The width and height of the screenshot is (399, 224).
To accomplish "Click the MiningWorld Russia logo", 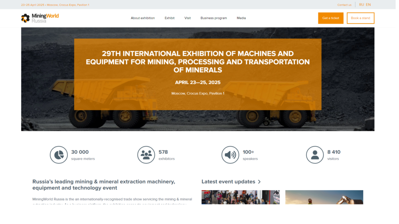I will point(40,18).
